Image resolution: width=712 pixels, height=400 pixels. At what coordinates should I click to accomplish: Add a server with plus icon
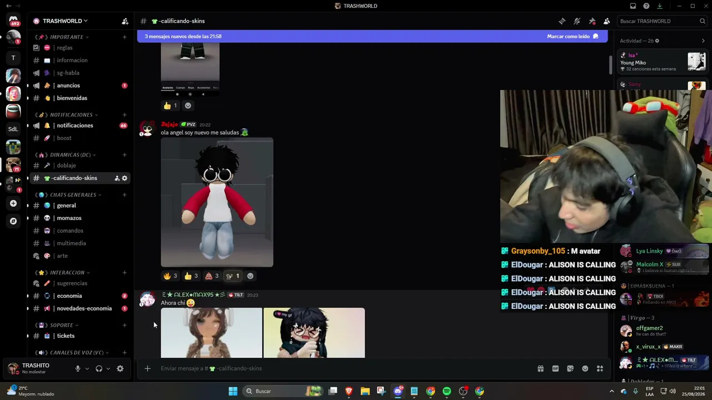[x=13, y=203]
